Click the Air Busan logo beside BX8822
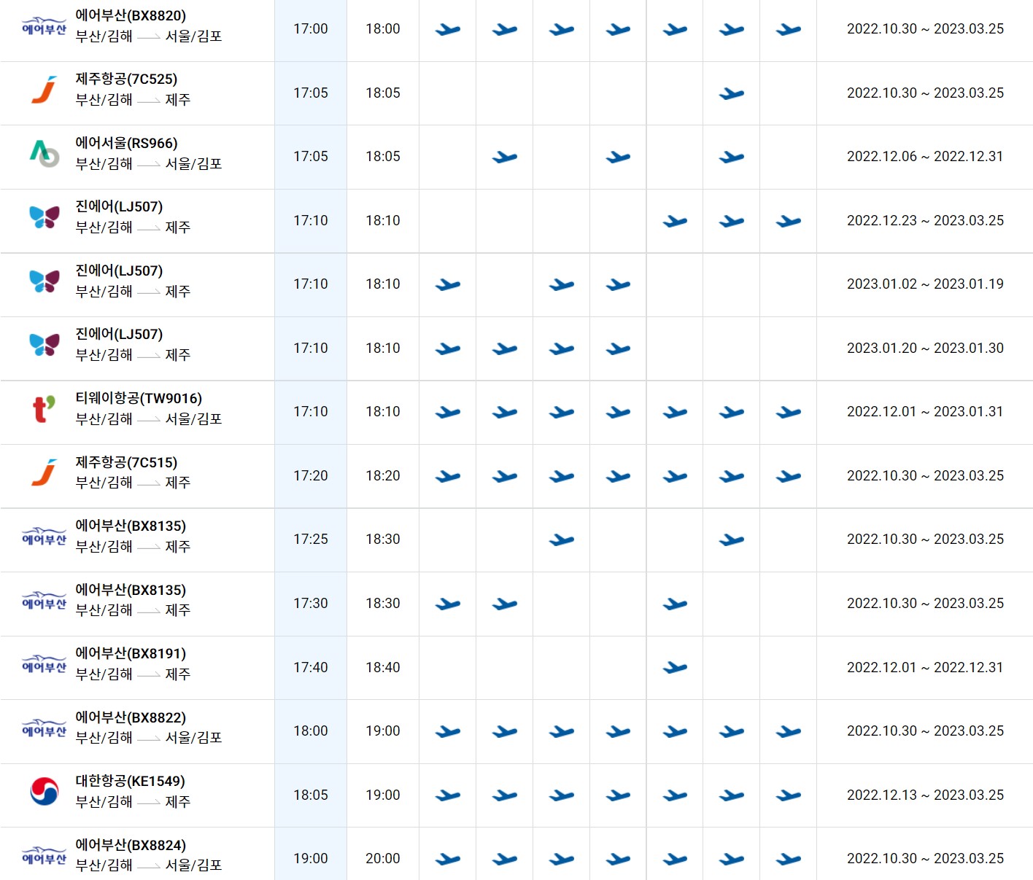The image size is (1033, 880). 44,728
